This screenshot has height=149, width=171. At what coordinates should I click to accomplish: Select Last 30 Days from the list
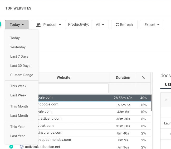coord(20,66)
